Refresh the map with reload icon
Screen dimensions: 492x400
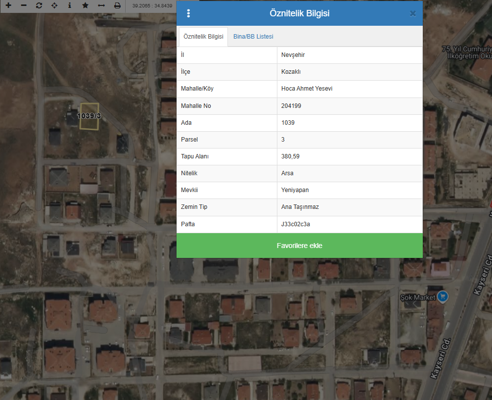pos(39,5)
